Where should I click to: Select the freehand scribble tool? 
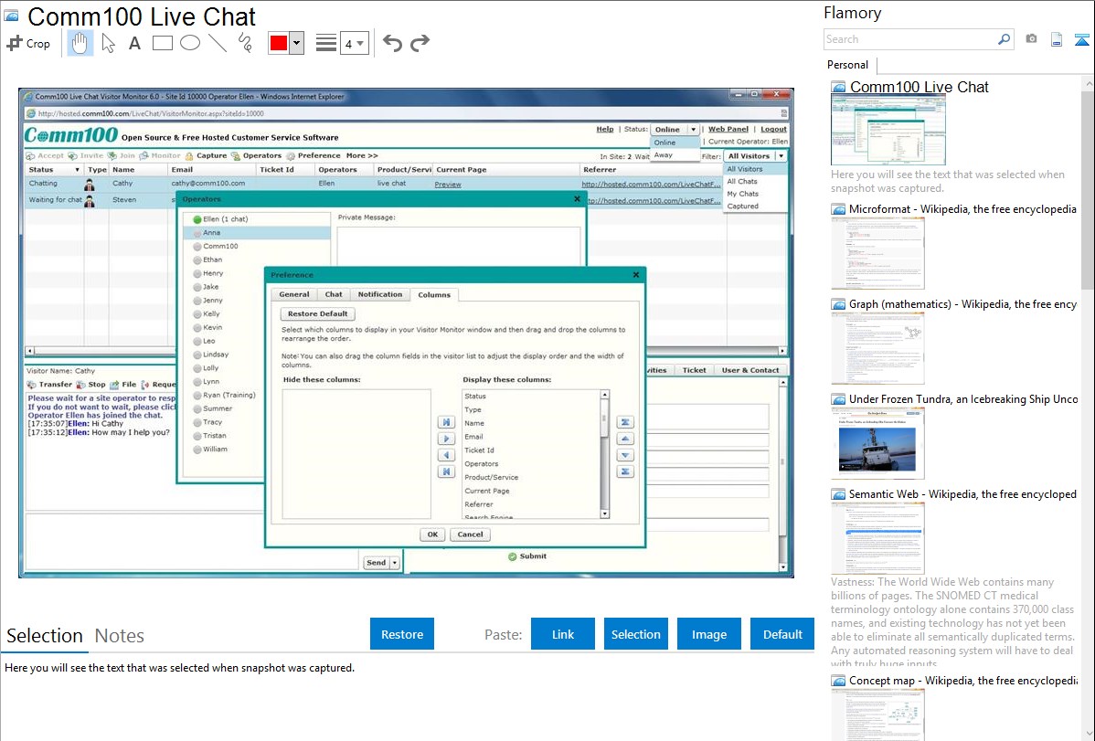point(245,43)
